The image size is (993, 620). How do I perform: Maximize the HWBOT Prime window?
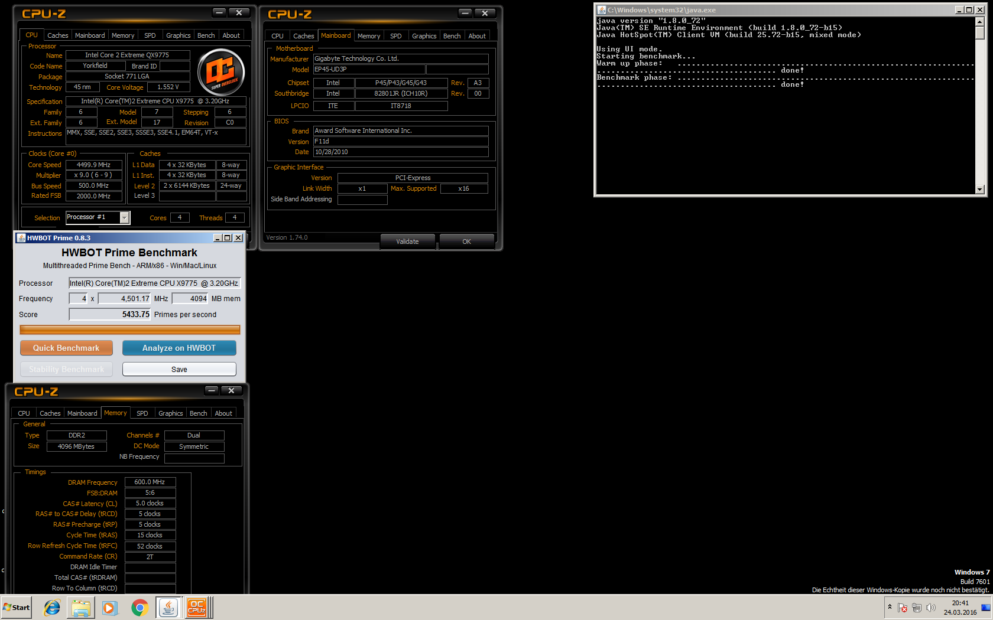click(x=227, y=238)
